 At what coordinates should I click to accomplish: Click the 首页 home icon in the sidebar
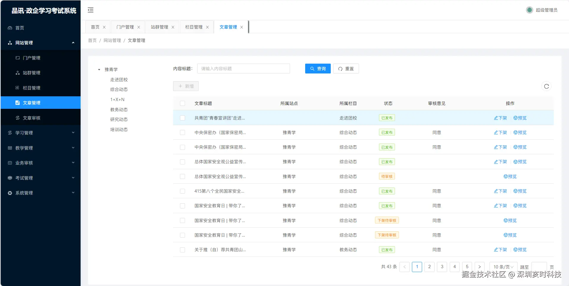point(10,28)
